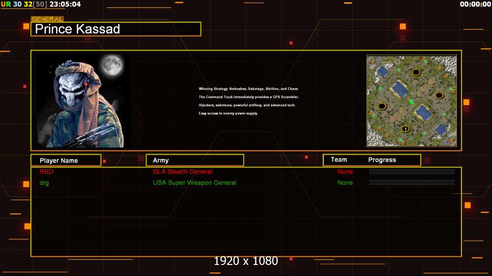This screenshot has height=276, width=492.
Task: Click the 00:00:00 timer at top right
Action: click(475, 4)
